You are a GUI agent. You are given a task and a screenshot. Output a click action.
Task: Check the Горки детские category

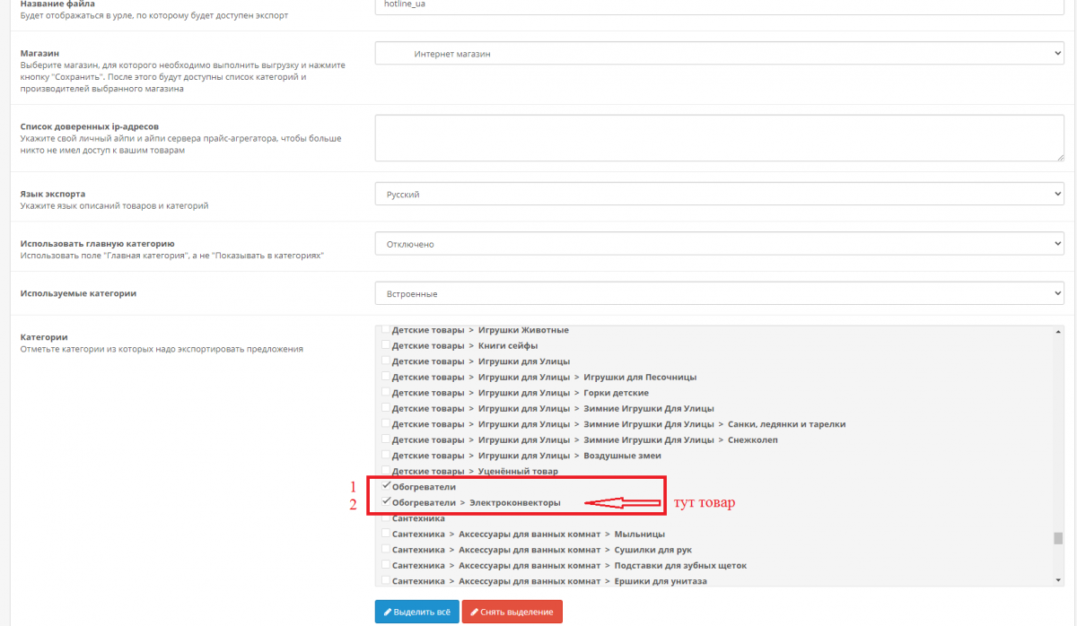[387, 393]
